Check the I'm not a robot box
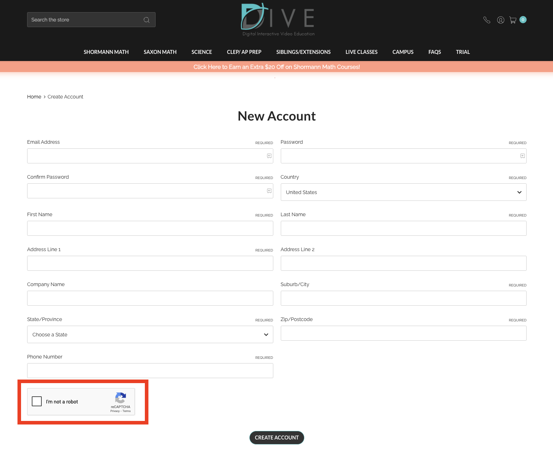 click(37, 401)
